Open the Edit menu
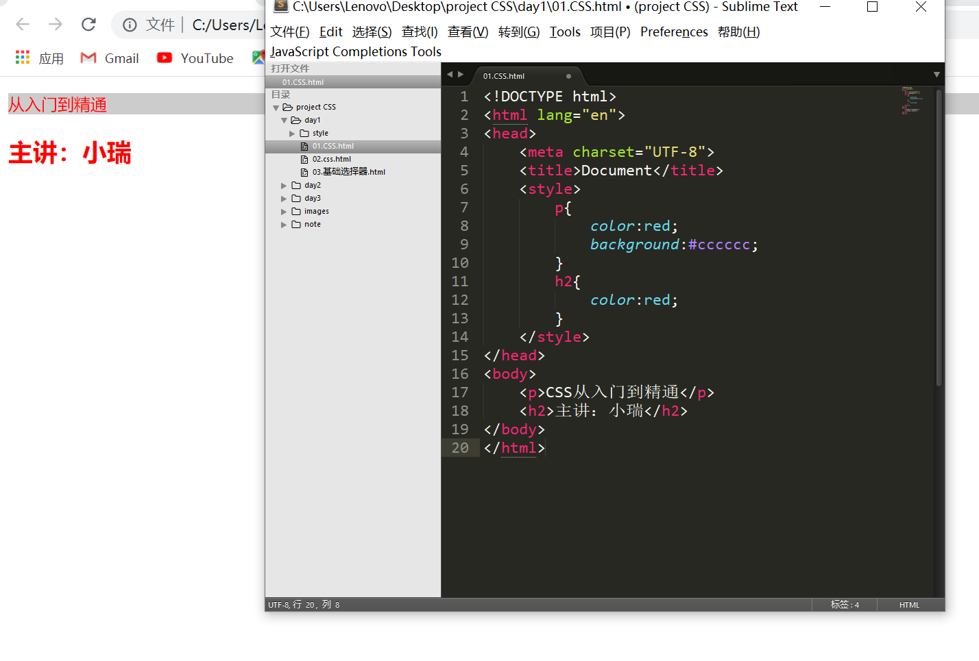Image resolution: width=979 pixels, height=661 pixels. click(330, 32)
